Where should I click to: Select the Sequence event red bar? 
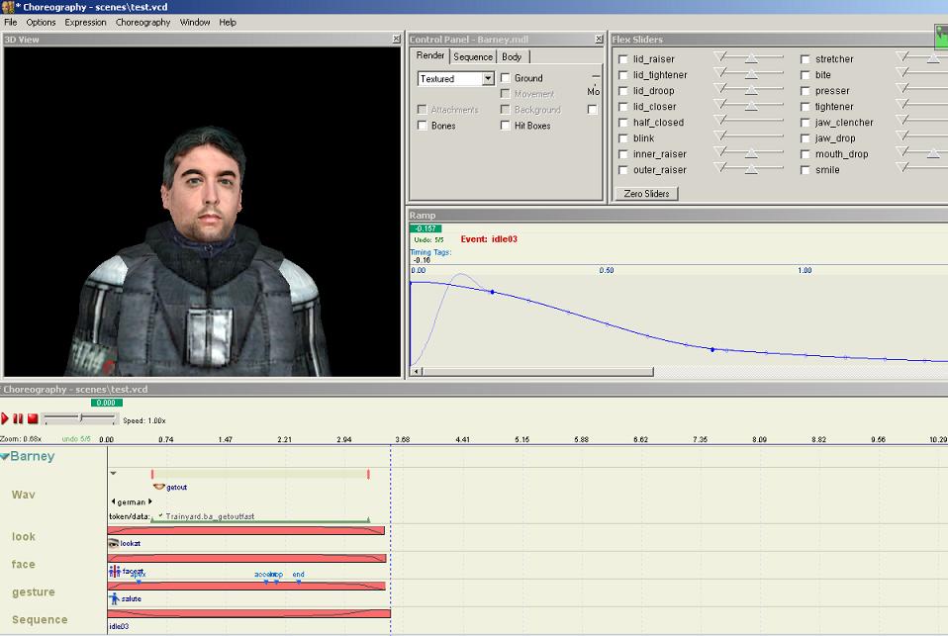[249, 613]
